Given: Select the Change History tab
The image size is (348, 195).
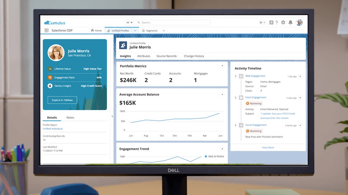Looking at the screenshot, I should [194, 56].
